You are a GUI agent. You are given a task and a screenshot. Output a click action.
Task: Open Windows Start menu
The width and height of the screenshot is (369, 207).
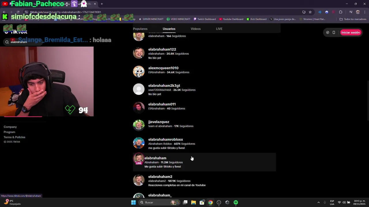coord(133,202)
